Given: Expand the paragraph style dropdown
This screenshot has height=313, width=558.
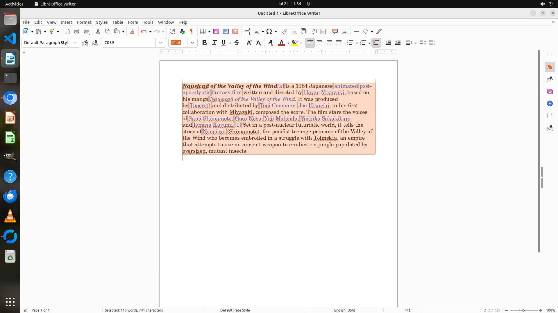Looking at the screenshot, I should pyautogui.click(x=75, y=43).
